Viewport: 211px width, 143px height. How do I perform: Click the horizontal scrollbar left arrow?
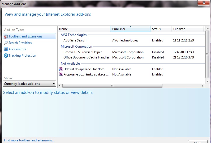[60, 86]
